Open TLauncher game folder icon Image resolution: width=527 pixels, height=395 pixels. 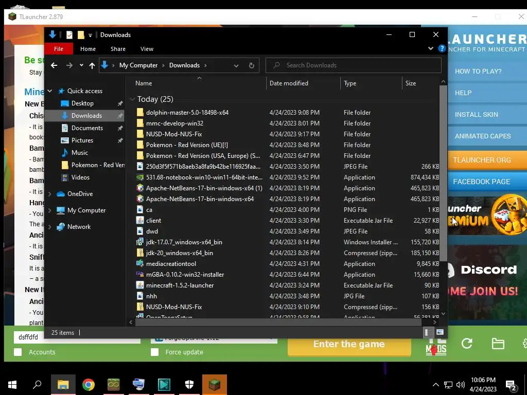tap(498, 343)
